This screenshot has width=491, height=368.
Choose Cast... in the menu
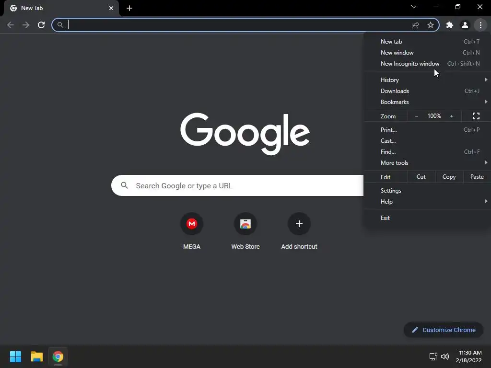[427, 140]
